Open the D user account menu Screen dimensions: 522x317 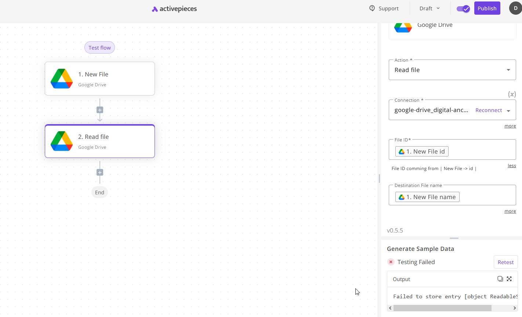tap(515, 8)
